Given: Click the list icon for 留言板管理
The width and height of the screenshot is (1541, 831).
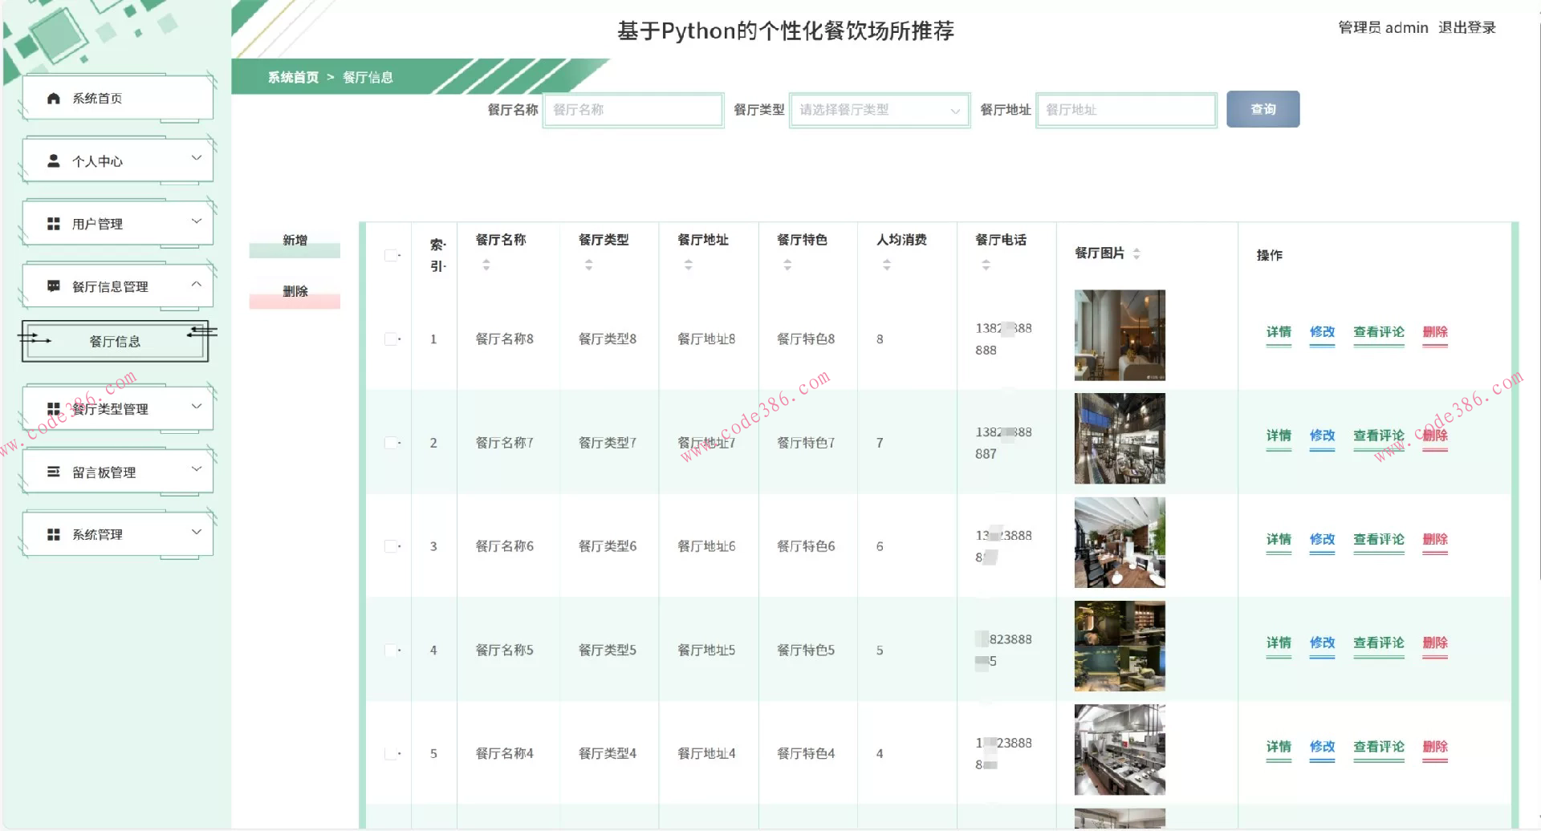Looking at the screenshot, I should pos(53,471).
